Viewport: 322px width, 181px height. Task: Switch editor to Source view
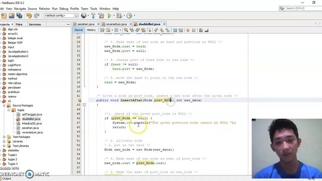(x=78, y=30)
